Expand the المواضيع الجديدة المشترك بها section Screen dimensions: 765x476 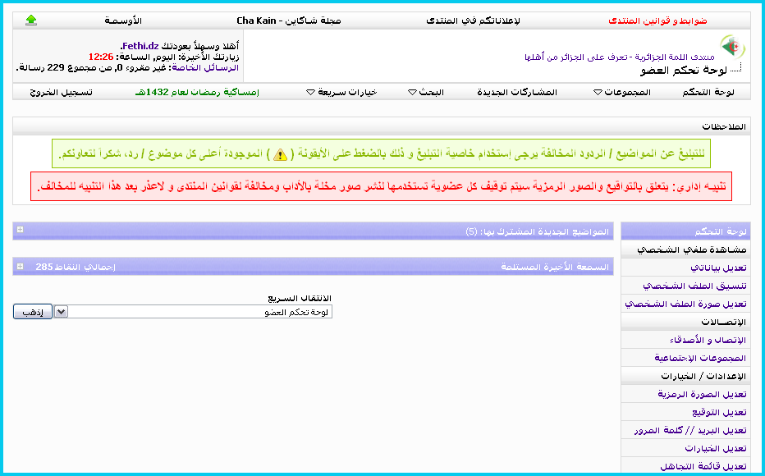click(x=20, y=231)
